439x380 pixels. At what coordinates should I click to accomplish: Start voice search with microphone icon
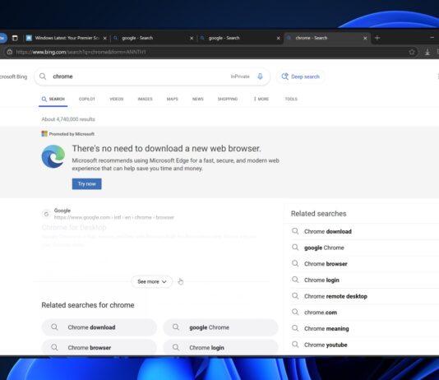click(260, 76)
